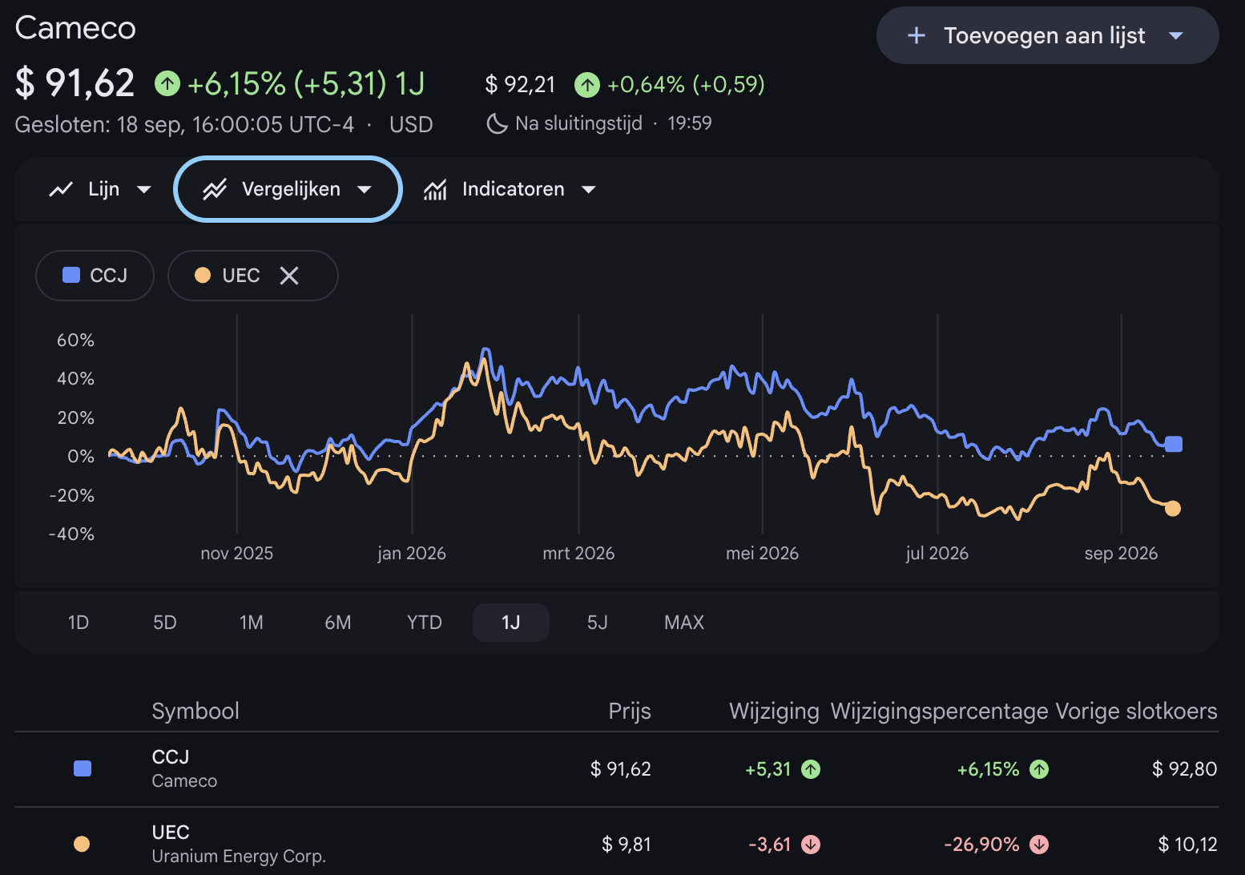1245x875 pixels.
Task: Click the nov 2025 axis label
Action: tap(237, 553)
